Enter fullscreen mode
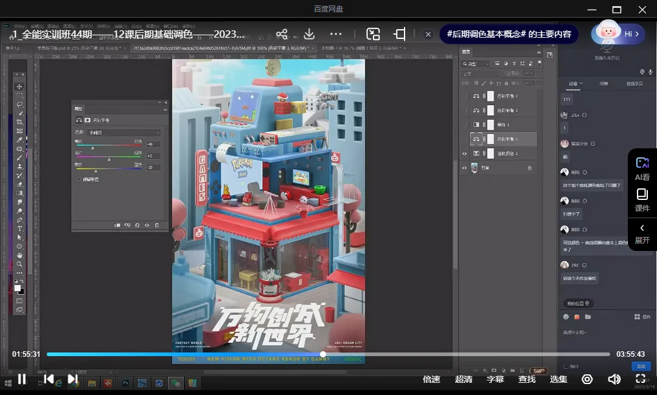 tap(641, 379)
